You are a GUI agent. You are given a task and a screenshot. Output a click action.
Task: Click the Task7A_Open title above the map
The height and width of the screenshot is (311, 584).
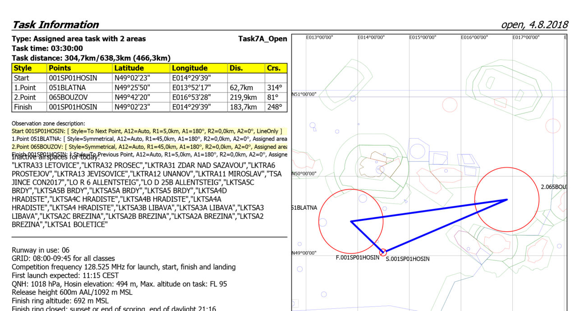[x=262, y=39]
